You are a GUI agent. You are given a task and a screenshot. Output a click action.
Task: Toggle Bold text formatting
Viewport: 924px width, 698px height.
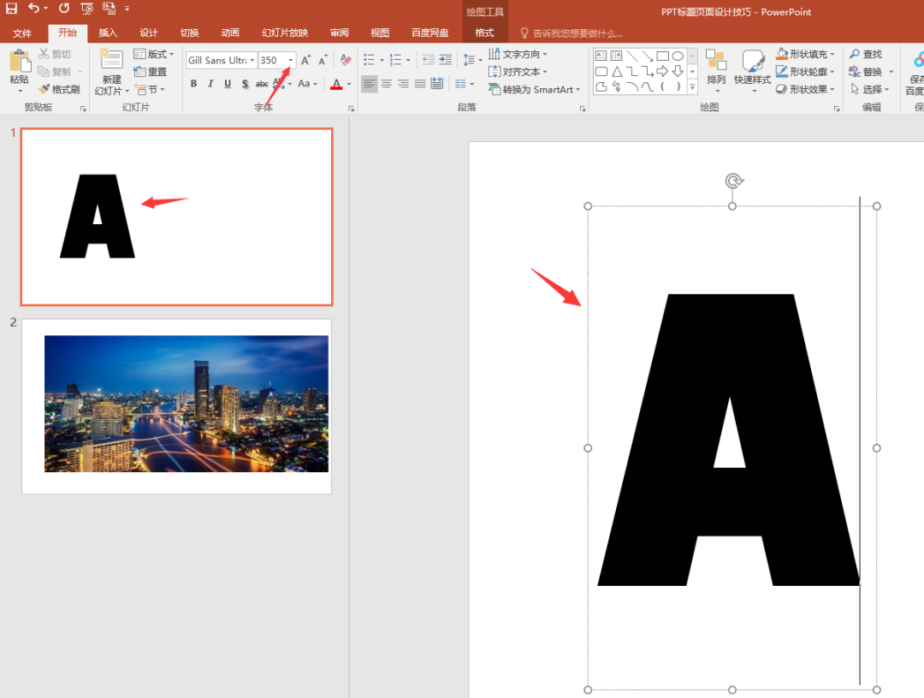tap(193, 84)
